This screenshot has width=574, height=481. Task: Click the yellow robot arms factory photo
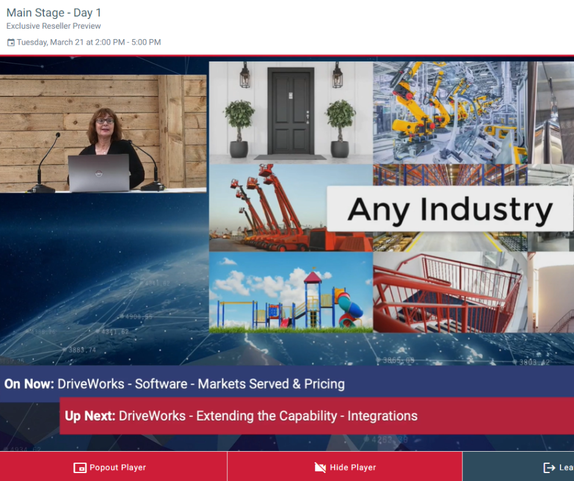point(450,112)
